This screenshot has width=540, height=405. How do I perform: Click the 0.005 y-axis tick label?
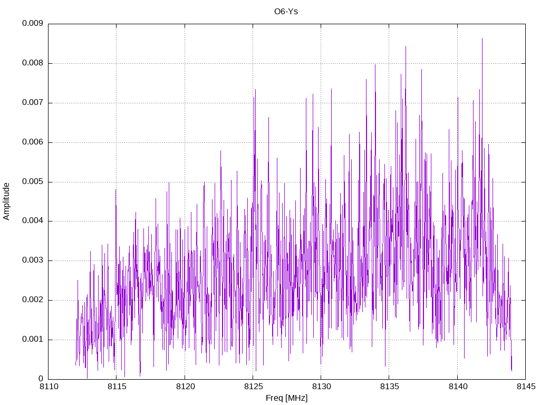coord(33,181)
